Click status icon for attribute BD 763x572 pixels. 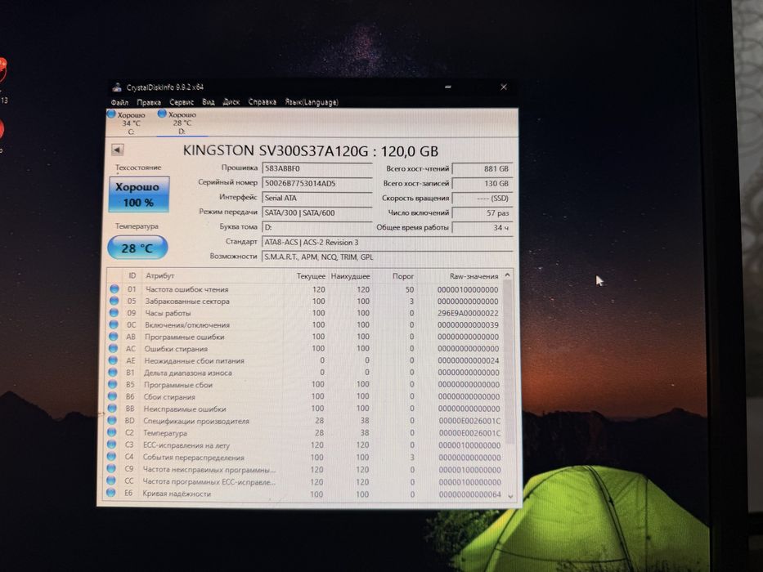112,420
